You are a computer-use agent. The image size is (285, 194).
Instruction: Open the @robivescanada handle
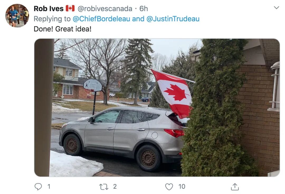tap(105, 8)
